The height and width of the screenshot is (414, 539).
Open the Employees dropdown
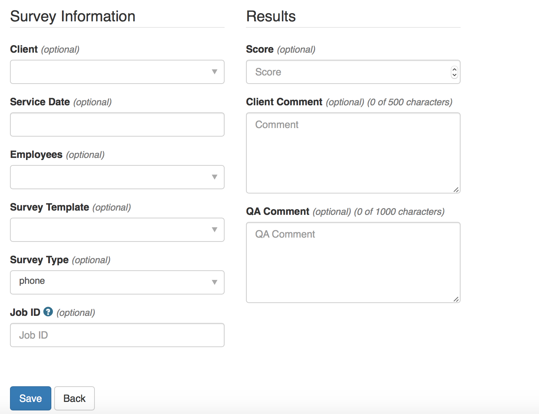point(117,177)
